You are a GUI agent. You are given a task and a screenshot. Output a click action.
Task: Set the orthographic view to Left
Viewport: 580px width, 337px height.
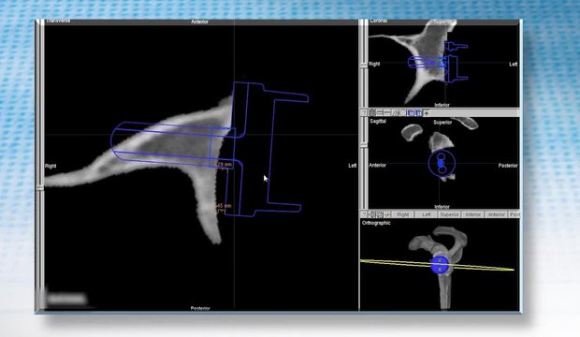(426, 214)
